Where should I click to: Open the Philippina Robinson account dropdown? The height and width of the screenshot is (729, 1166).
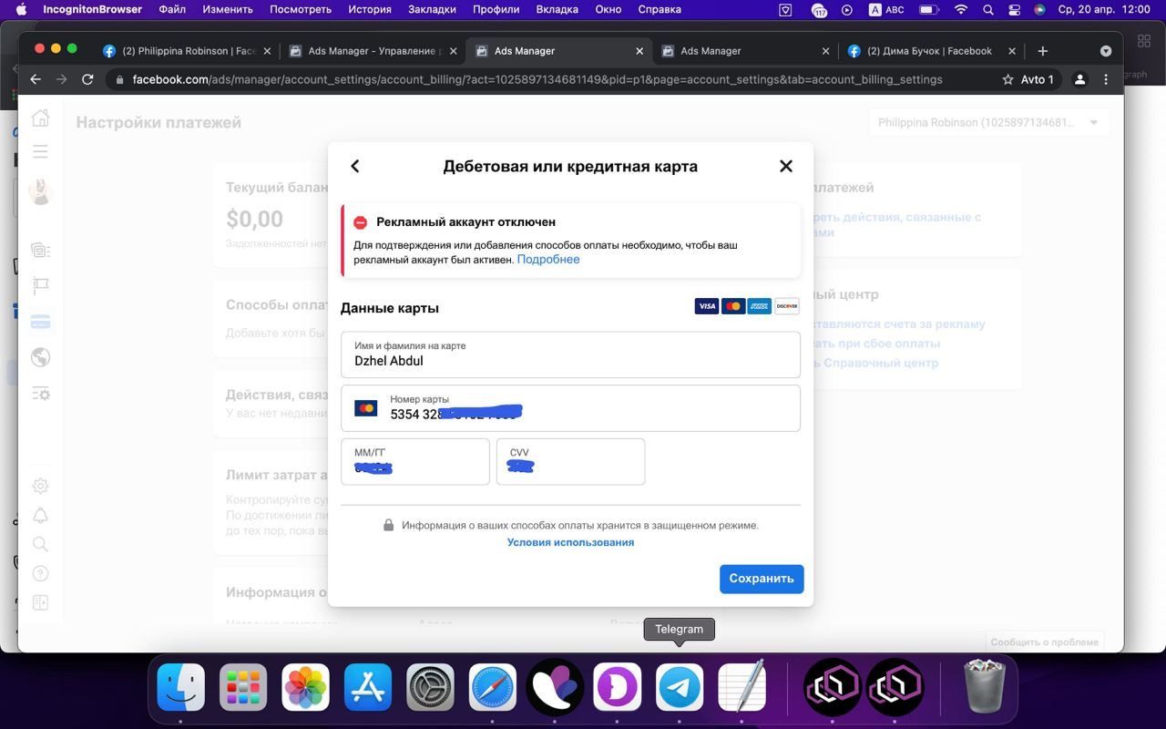(x=988, y=122)
